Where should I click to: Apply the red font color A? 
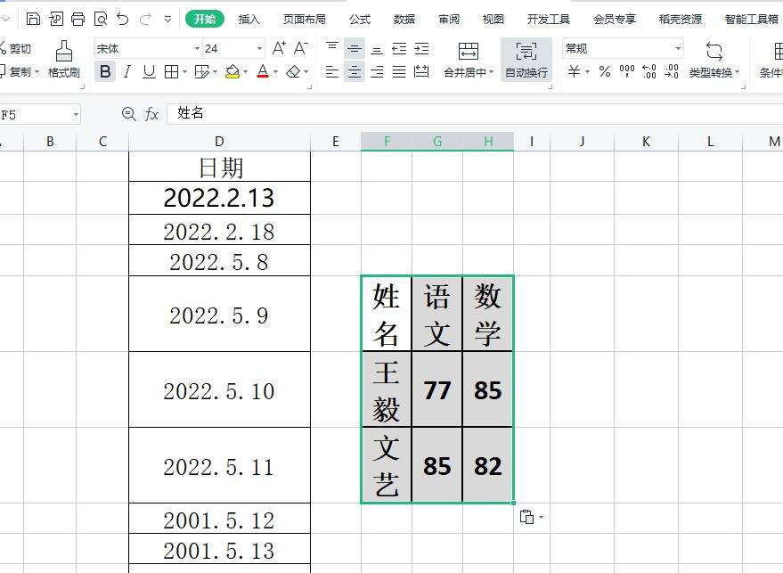[263, 71]
